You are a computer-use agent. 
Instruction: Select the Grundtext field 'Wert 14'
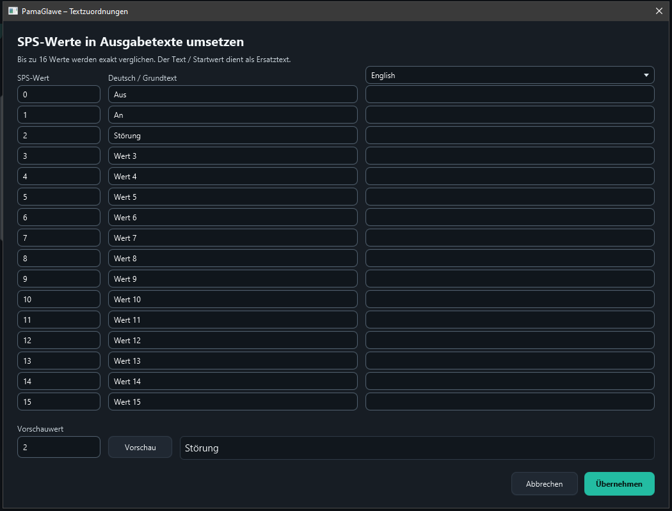click(233, 381)
